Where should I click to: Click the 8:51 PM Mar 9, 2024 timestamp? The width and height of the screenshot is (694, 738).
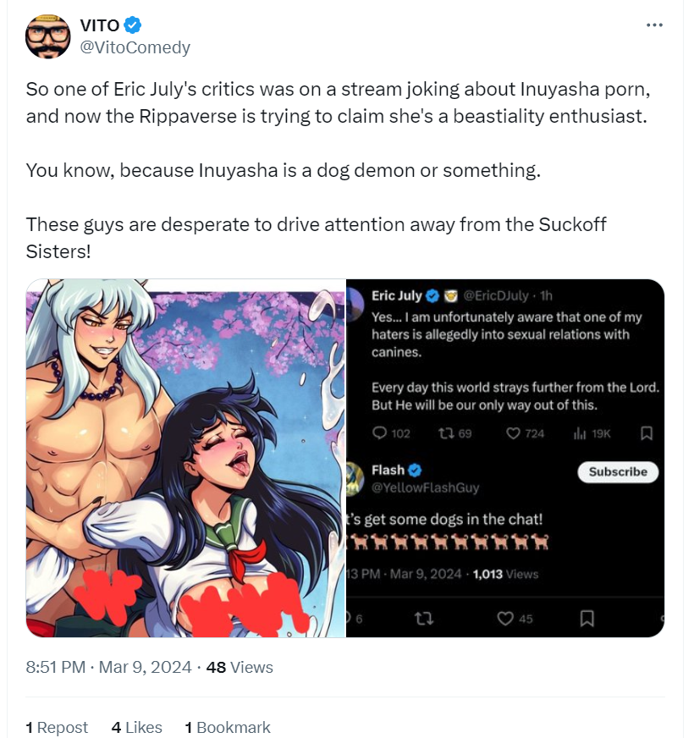click(x=109, y=667)
